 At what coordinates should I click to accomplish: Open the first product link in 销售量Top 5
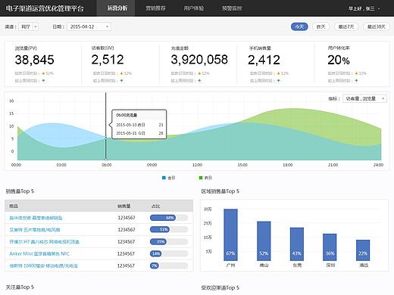[36, 218]
